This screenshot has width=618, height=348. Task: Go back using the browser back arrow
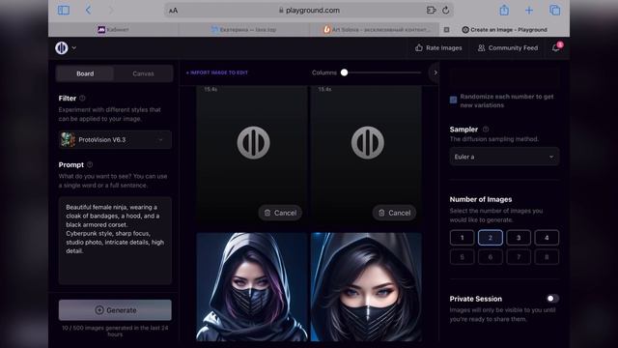point(88,11)
